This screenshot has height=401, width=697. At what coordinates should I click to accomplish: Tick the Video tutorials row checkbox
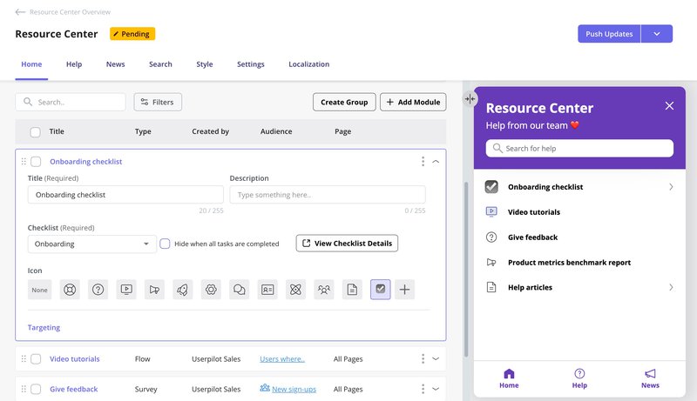click(x=36, y=358)
